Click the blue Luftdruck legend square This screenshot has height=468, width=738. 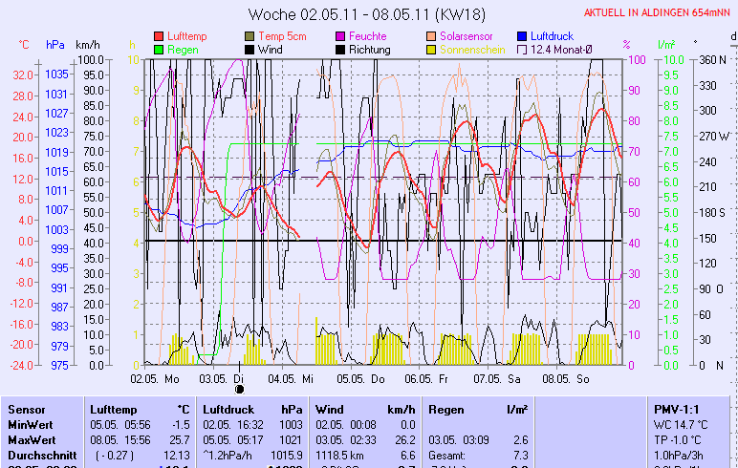[x=523, y=36]
